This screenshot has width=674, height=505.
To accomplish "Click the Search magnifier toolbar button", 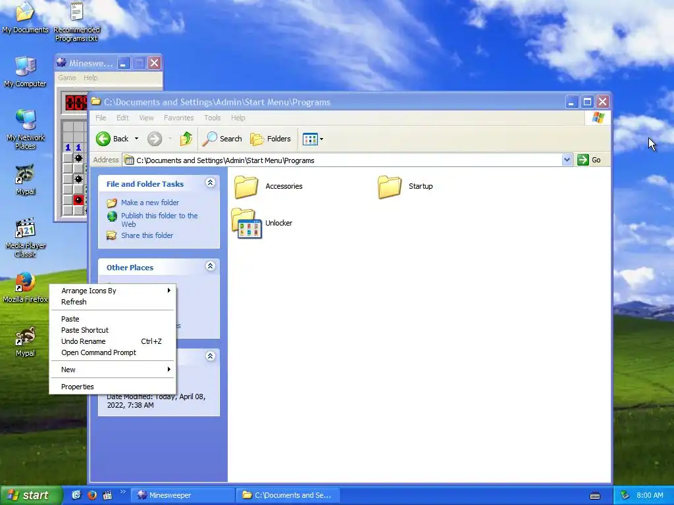I will coord(222,139).
